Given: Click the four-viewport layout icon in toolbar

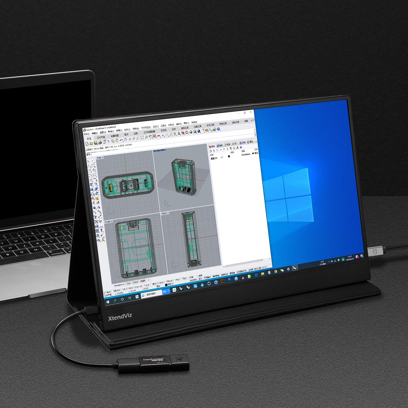Looking at the screenshot, I should pyautogui.click(x=154, y=136).
